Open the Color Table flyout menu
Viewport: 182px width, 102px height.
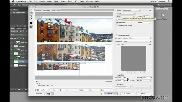150,45
